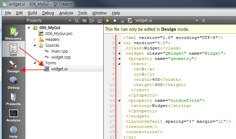Select 006_MyGui.pro file
This screenshot has height=139, width=236.
59,33
